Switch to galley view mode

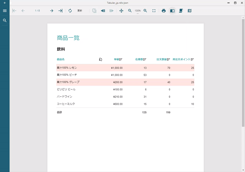click(190, 11)
